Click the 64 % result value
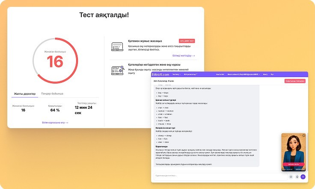This screenshot has height=189, width=315. [x=55, y=110]
